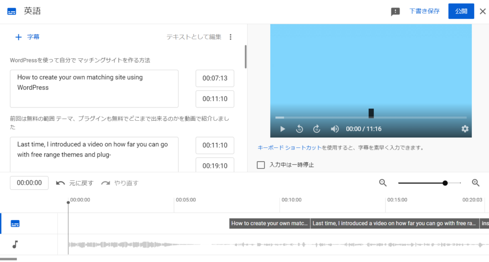Click the send feedback icon
This screenshot has height=262, width=489.
click(395, 11)
